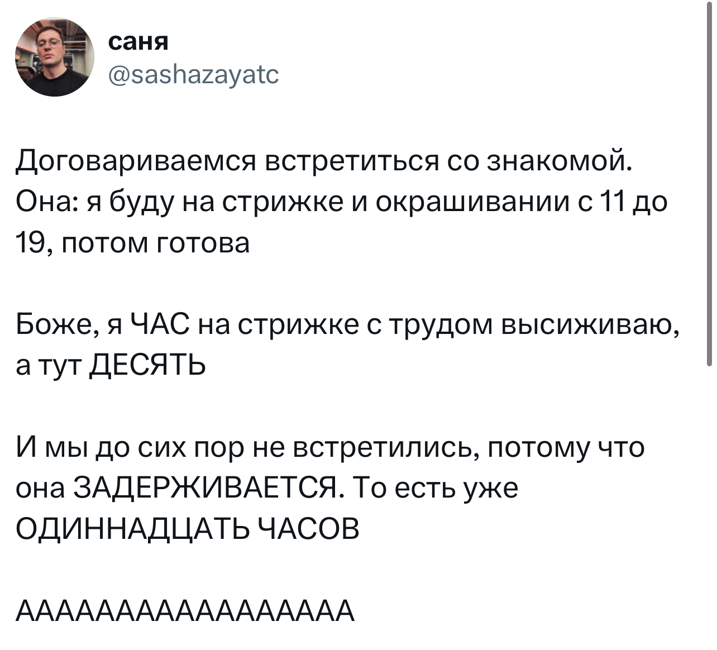Click the word знакомой in first line
This screenshot has width=717, height=650.
click(x=560, y=161)
